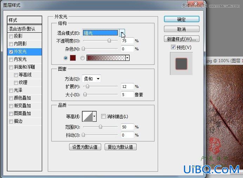Select the 样式 header item
Screen dimensions: 243x178
click(x=25, y=20)
